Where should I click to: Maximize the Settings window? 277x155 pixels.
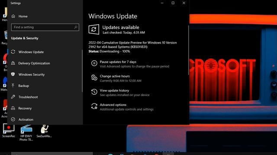pyautogui.click(x=173, y=3)
